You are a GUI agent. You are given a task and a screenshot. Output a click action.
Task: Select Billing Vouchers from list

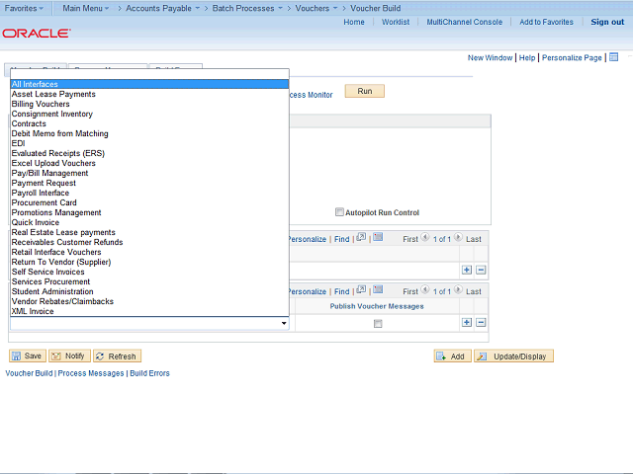[149, 104]
